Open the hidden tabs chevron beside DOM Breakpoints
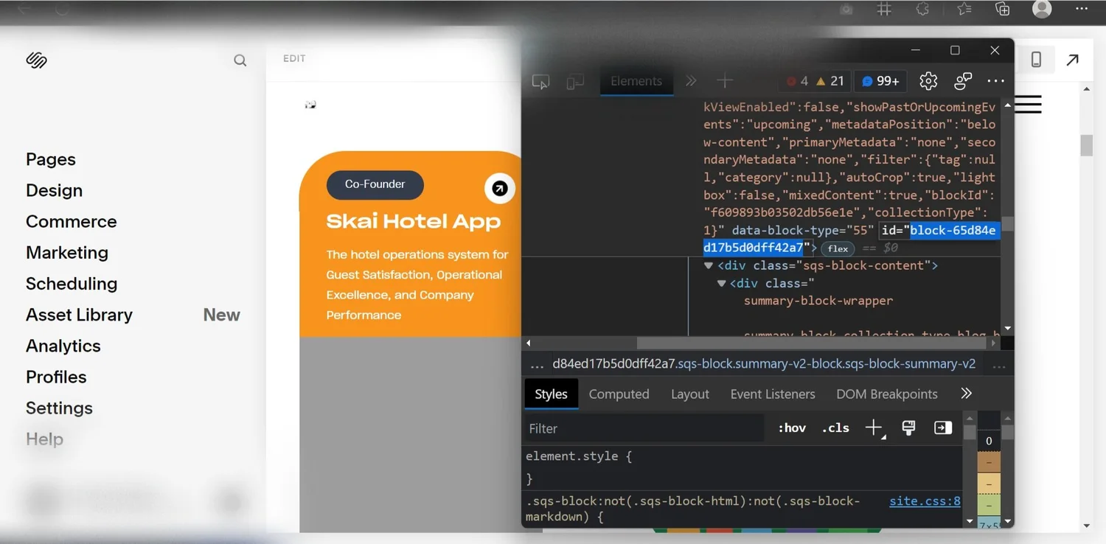Viewport: 1106px width, 544px height. coord(966,394)
